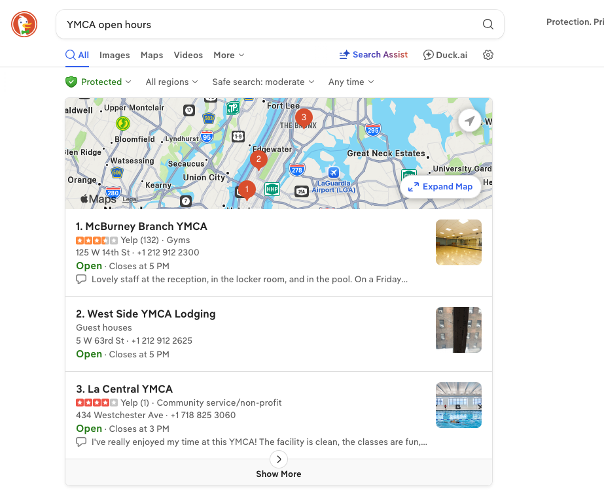Open the Protected shield dropdown

click(98, 82)
